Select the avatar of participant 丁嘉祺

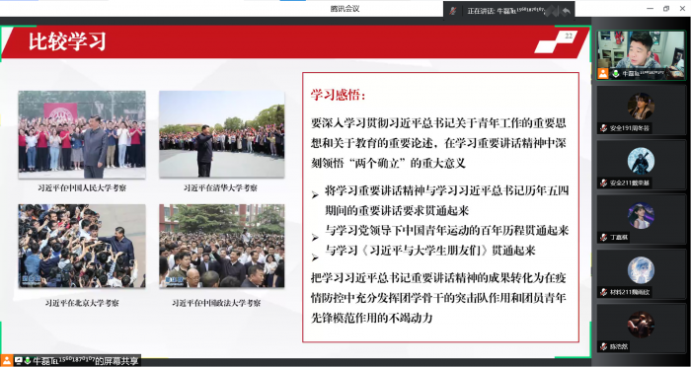(641, 215)
